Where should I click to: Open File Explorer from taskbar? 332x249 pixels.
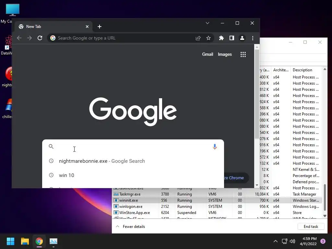pos(25,241)
